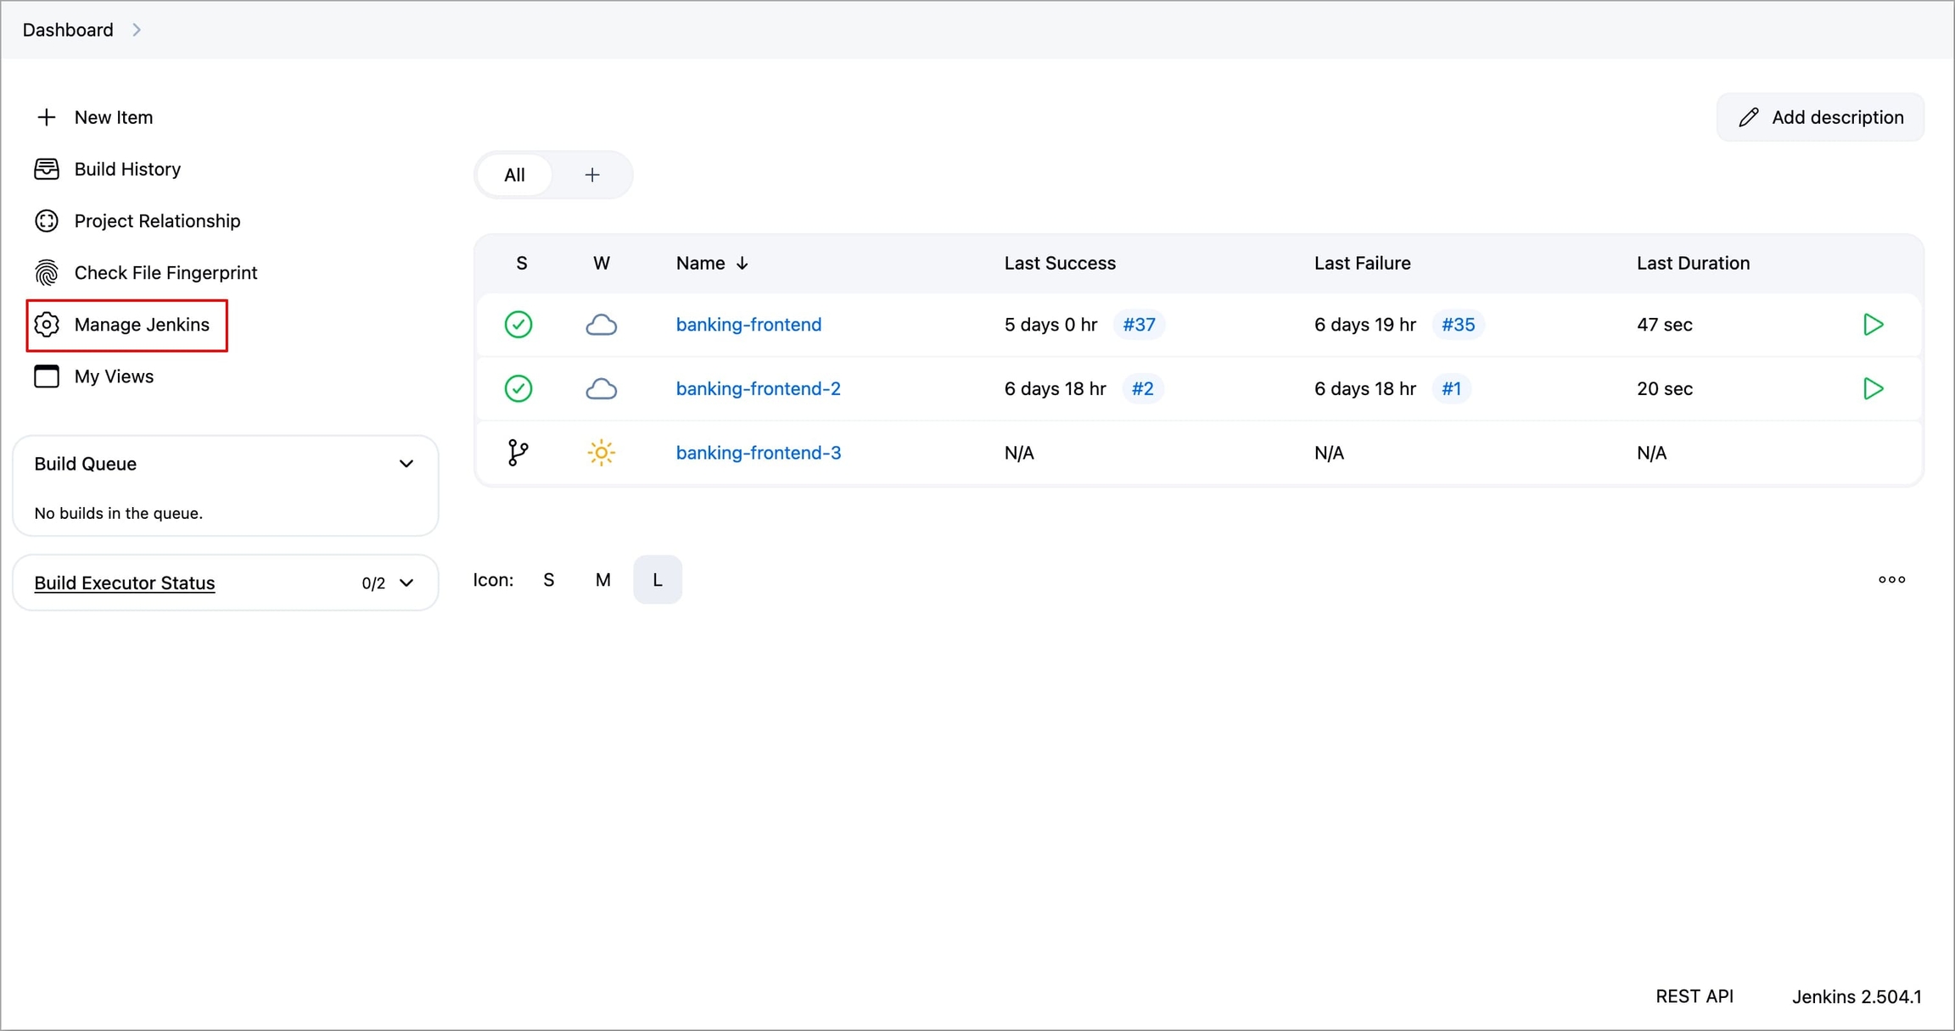
Task: Click the Check File Fingerprint icon
Action: (x=47, y=272)
